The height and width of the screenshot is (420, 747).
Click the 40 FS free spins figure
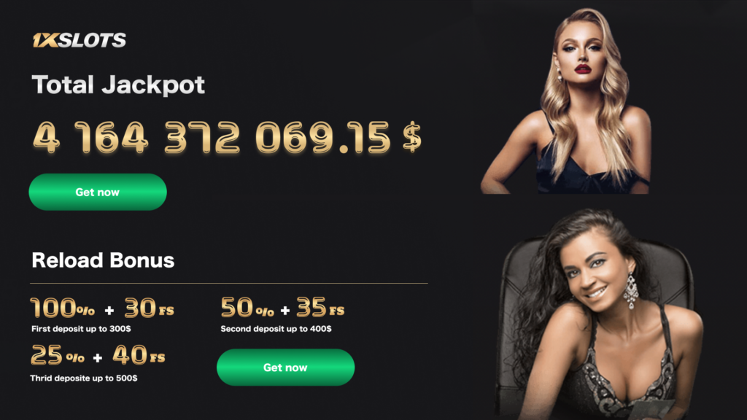pos(139,355)
